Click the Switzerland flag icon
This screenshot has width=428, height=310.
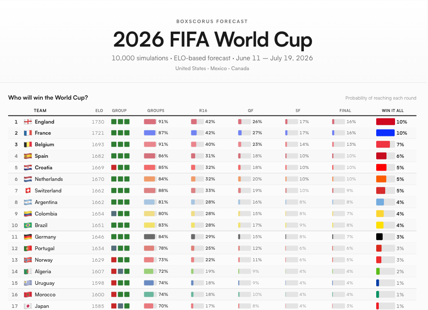(x=28, y=191)
